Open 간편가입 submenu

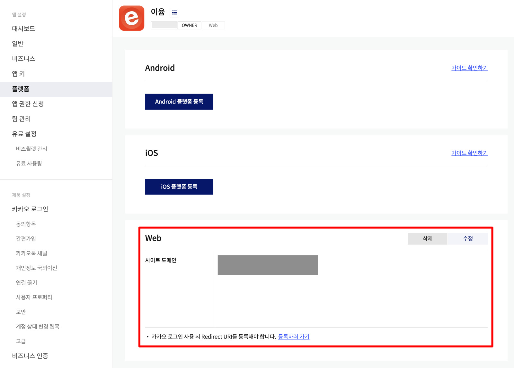tap(26, 238)
